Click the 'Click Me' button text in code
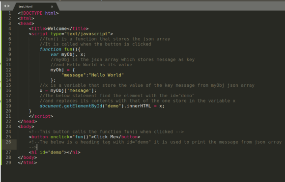 (105, 137)
